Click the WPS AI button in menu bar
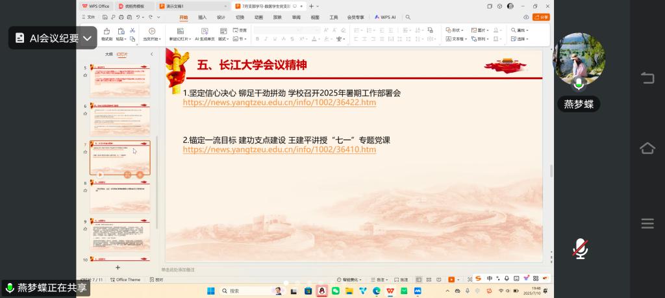 coord(386,18)
